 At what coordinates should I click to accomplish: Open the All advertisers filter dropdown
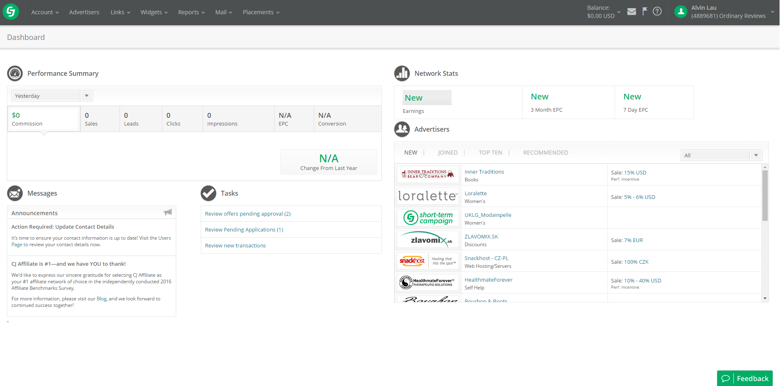[721, 155]
